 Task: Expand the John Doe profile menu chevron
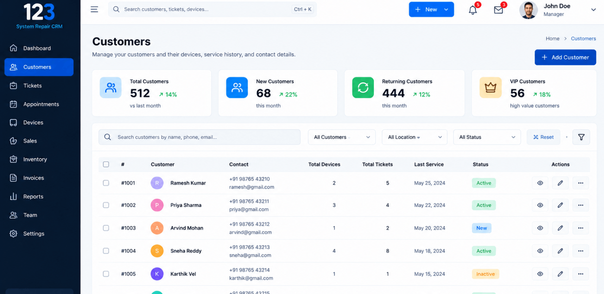click(593, 10)
